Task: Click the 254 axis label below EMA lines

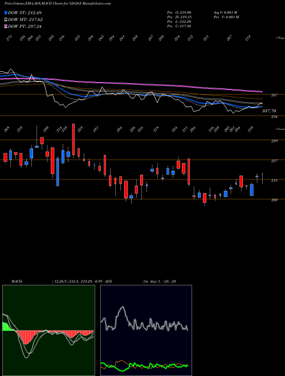Action: tap(274, 117)
